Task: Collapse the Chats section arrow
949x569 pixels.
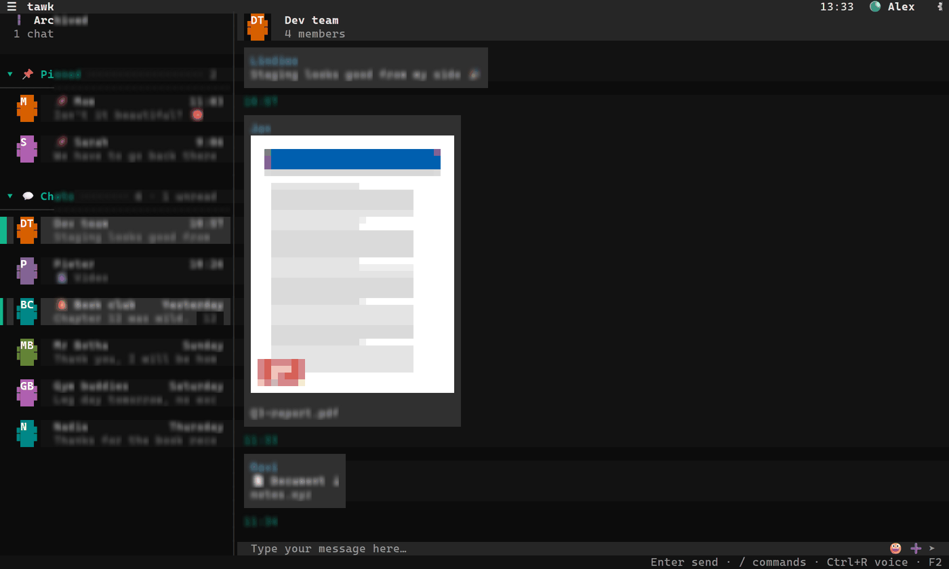Action: 10,196
